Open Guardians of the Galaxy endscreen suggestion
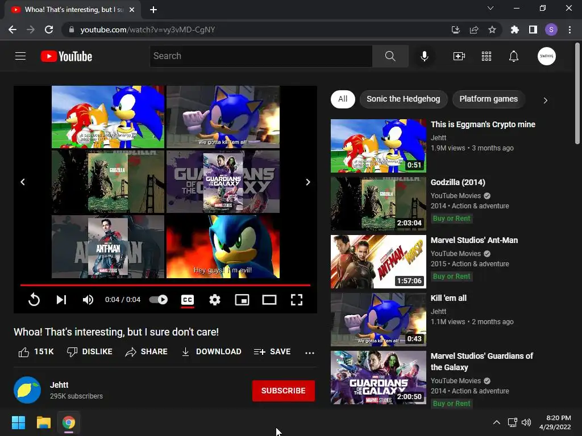Viewport: 582px width, 436px height. click(x=223, y=182)
